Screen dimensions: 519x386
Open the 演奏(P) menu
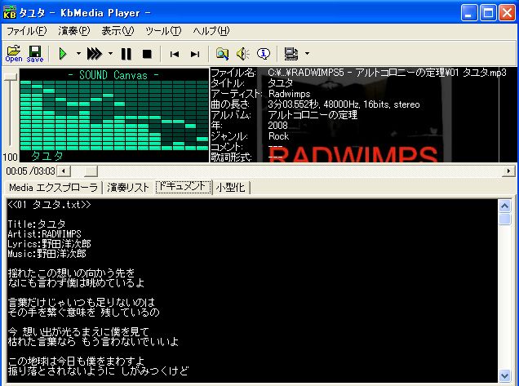[x=74, y=31]
